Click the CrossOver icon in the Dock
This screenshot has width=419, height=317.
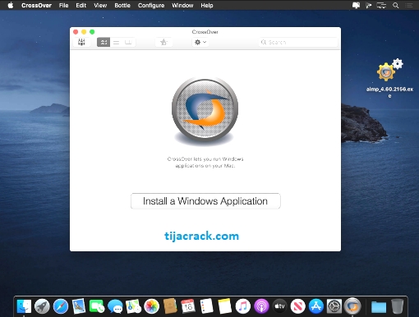point(352,306)
